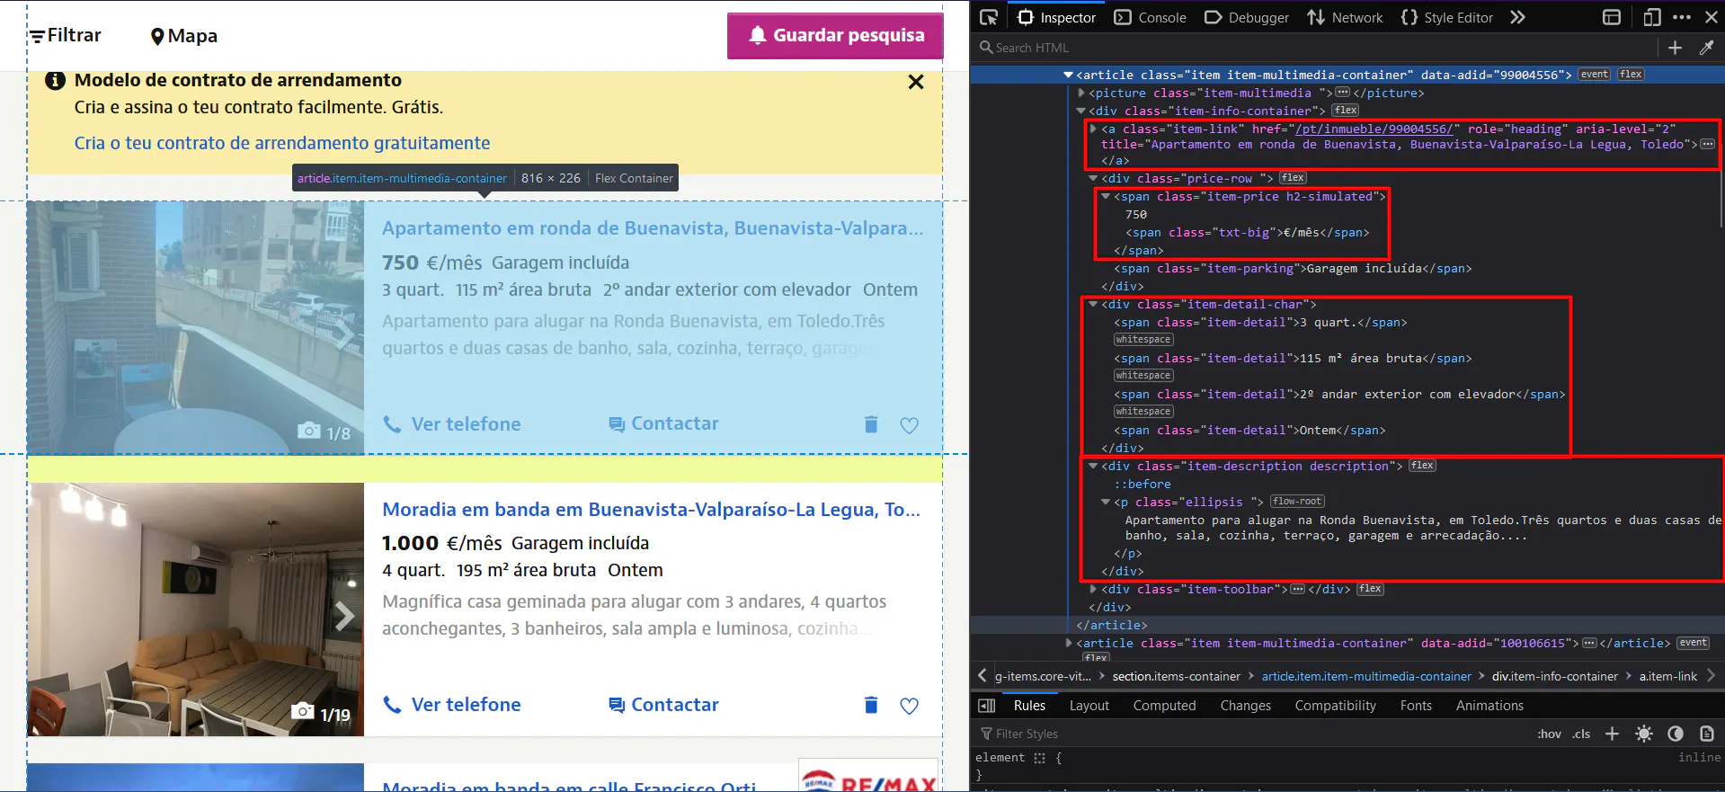Toggle flex badge on item-description div
The width and height of the screenshot is (1725, 792).
pyautogui.click(x=1422, y=466)
